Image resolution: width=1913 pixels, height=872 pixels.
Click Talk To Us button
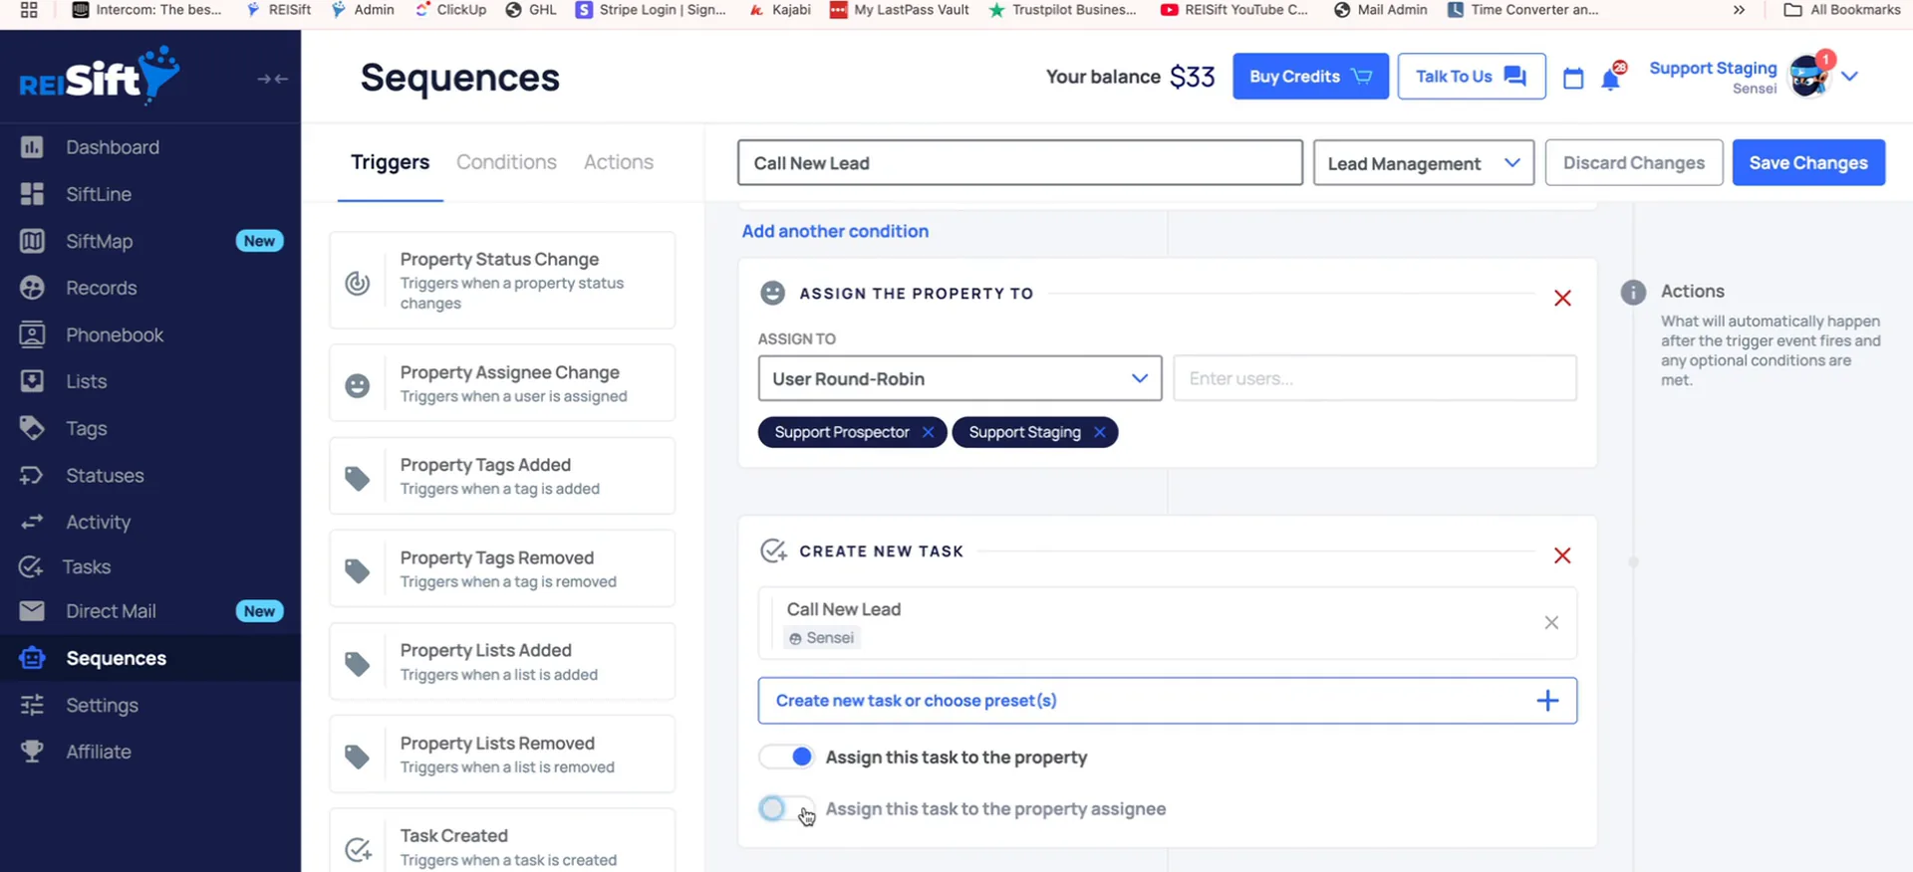[x=1472, y=76]
